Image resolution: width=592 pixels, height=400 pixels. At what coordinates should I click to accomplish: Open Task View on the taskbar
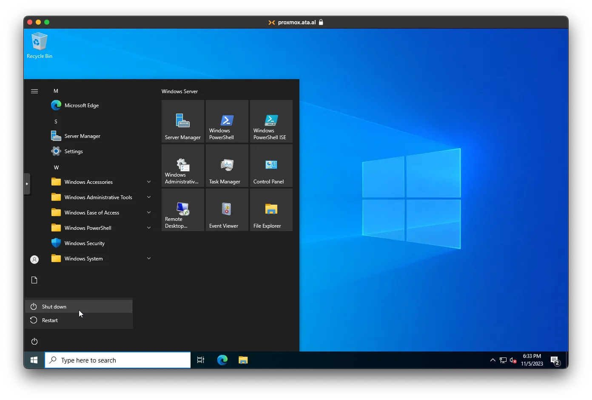click(201, 360)
